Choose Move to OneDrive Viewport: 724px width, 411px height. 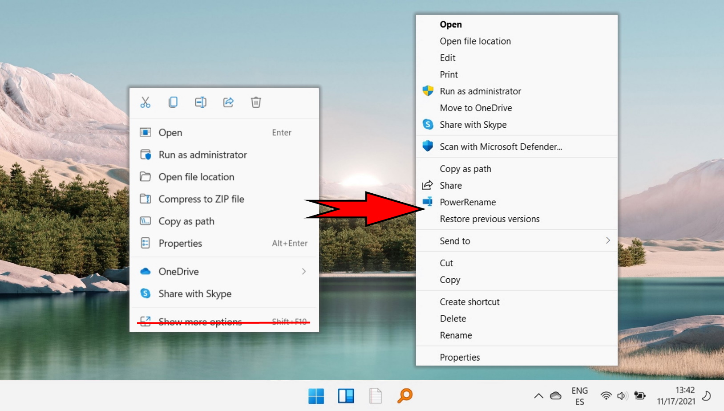click(517, 108)
